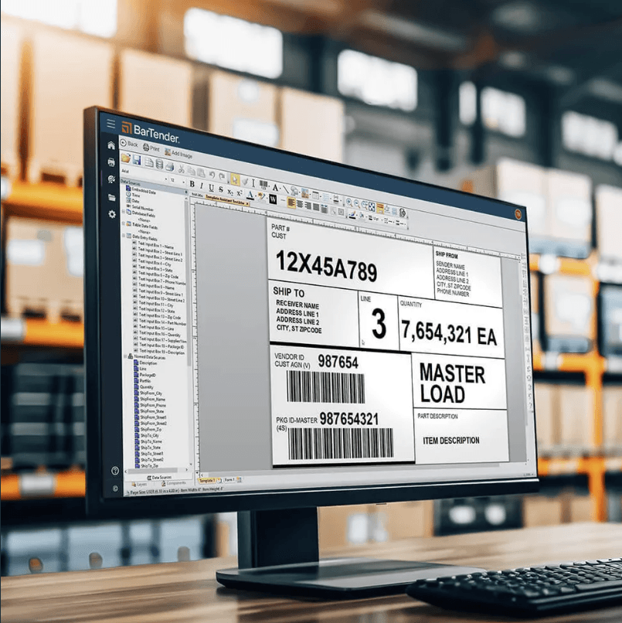622x623 pixels.
Task: Select the barcode tool in toolbar
Action: pyautogui.click(x=263, y=184)
